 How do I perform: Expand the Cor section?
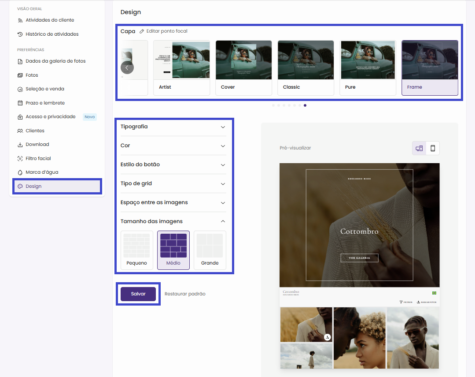[173, 146]
